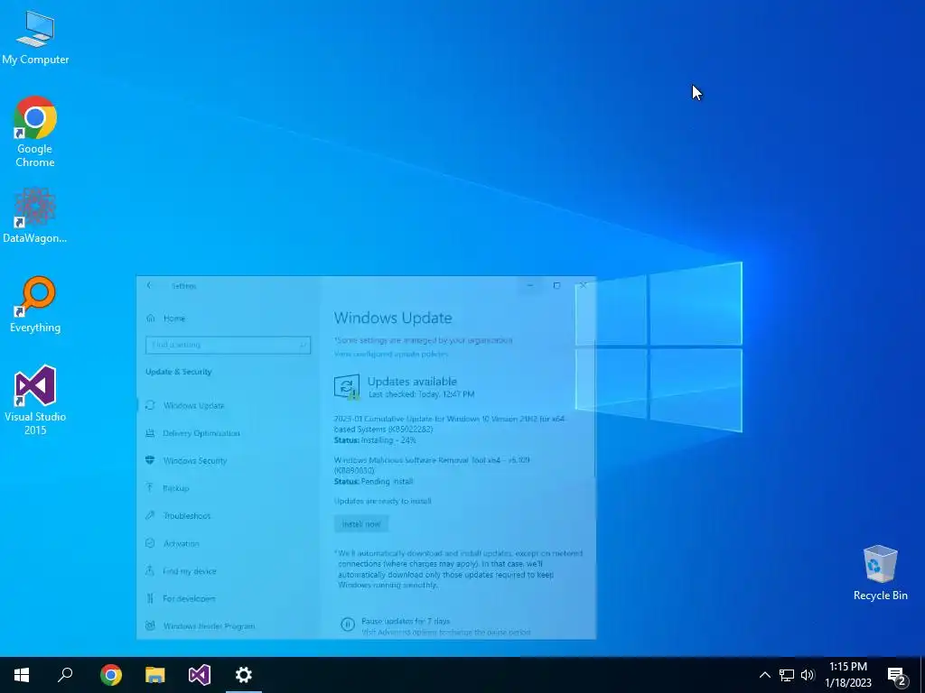Click the Settings gear taskbar button

pos(244,675)
